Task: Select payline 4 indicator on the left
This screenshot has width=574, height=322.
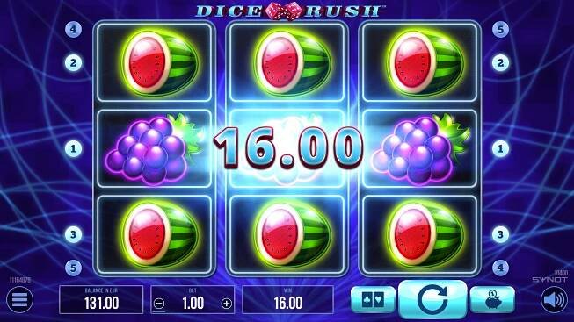Action: coord(73,29)
